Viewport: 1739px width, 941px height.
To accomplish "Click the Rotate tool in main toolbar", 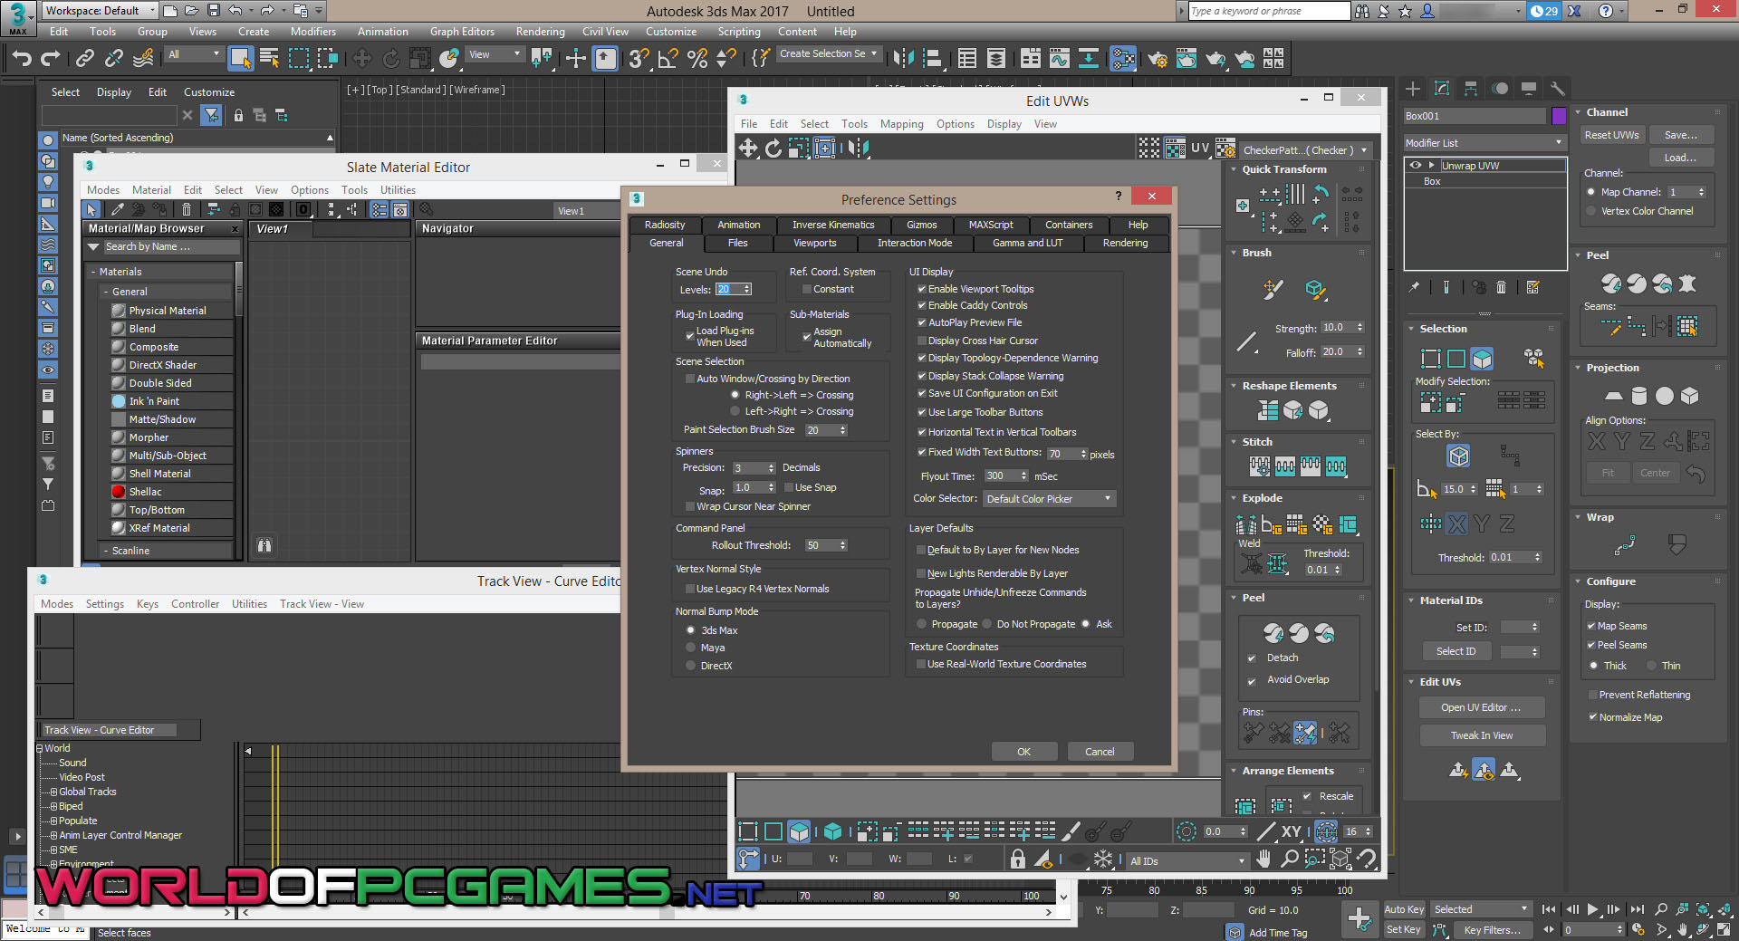I will (x=391, y=59).
